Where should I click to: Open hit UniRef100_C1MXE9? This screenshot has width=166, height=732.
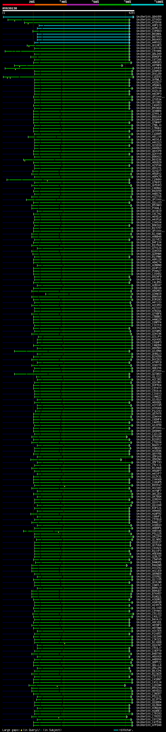pos(149,69)
